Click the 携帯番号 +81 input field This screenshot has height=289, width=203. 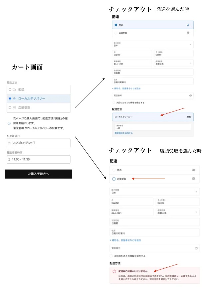(x=152, y=127)
